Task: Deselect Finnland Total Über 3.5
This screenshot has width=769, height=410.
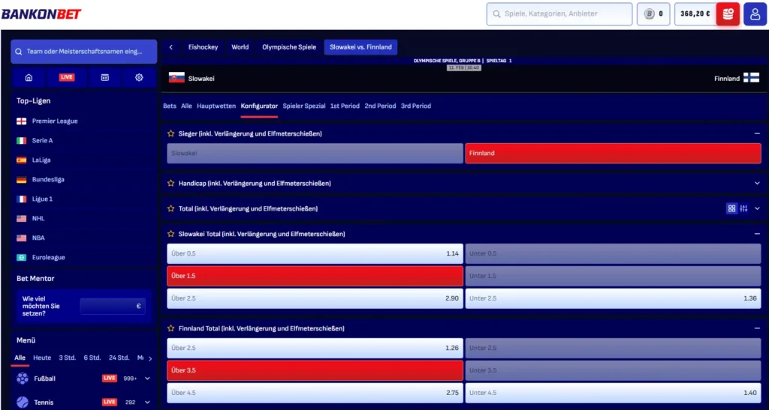Action: coord(315,370)
